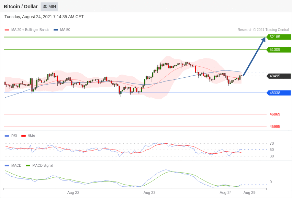
Task: Click the blue 48338 pivot price tag
Action: coord(279,93)
